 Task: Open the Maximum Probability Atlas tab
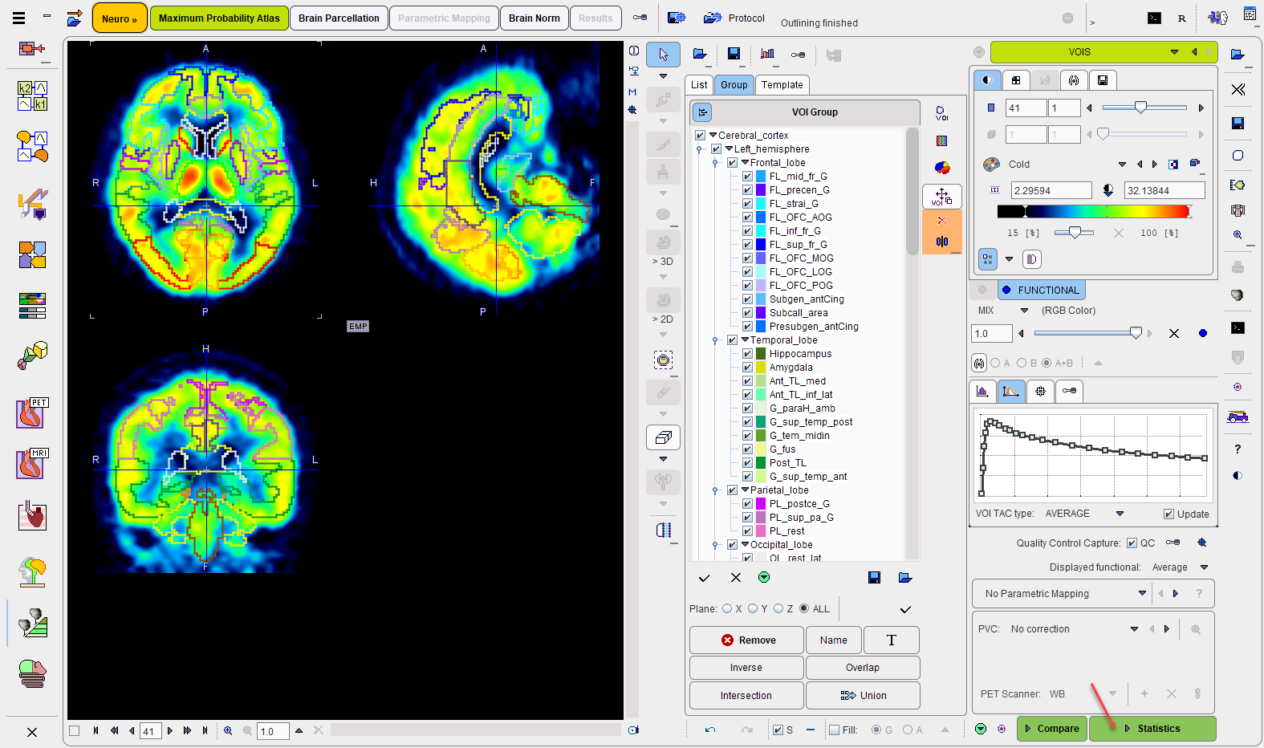coord(219,18)
